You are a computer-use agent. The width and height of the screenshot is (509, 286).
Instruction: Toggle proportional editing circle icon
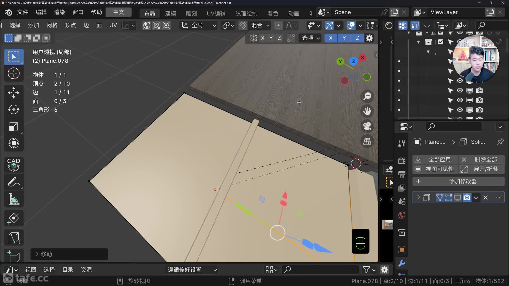click(278, 25)
